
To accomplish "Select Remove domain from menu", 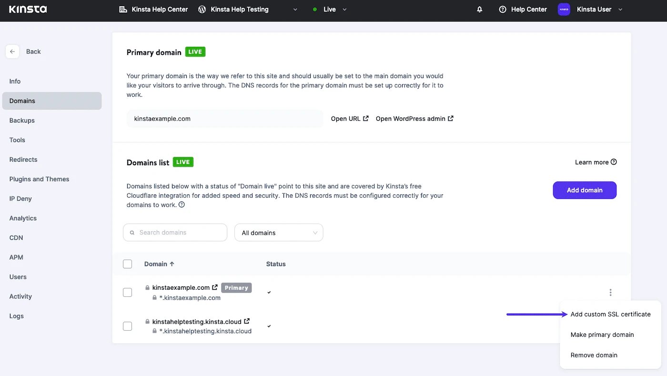I will pyautogui.click(x=594, y=355).
